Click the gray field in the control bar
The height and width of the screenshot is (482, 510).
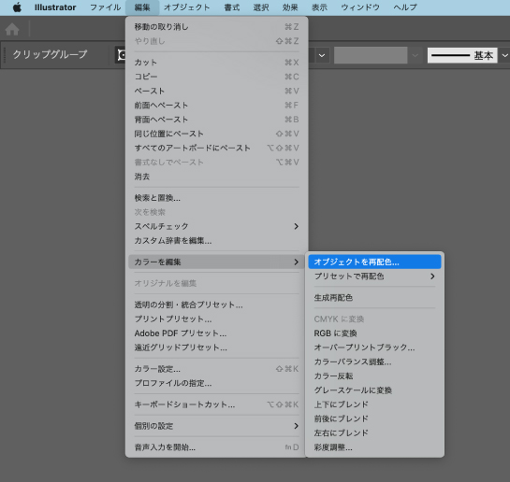pos(371,55)
